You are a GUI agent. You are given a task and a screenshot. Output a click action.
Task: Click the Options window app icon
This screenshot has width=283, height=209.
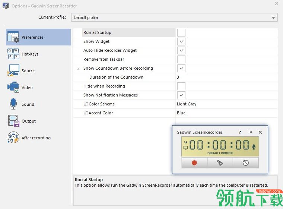click(6, 6)
